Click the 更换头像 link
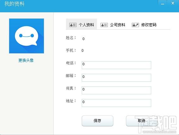This screenshot has width=179, height=135. [26, 60]
